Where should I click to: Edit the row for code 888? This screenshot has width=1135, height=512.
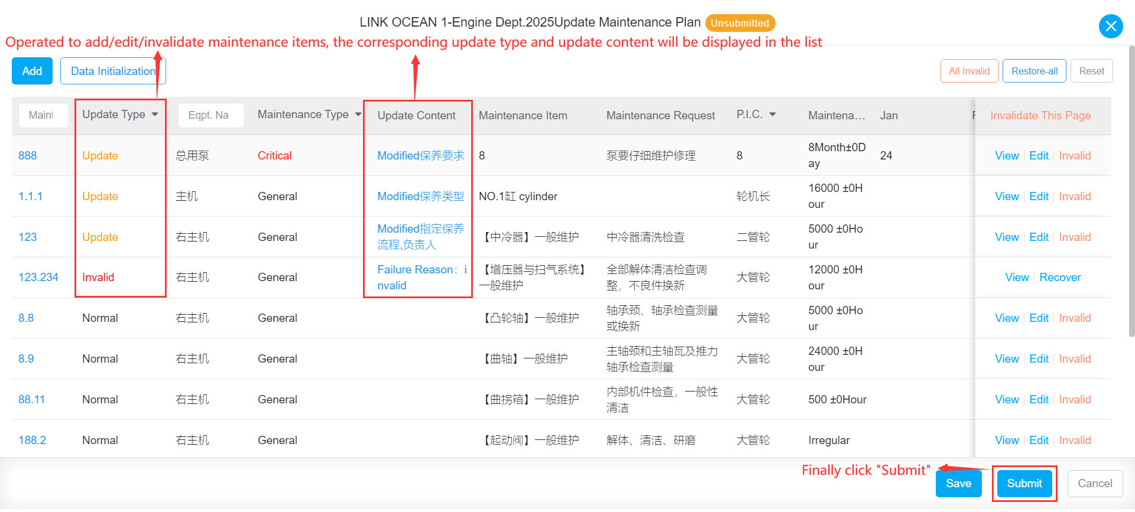[1039, 156]
